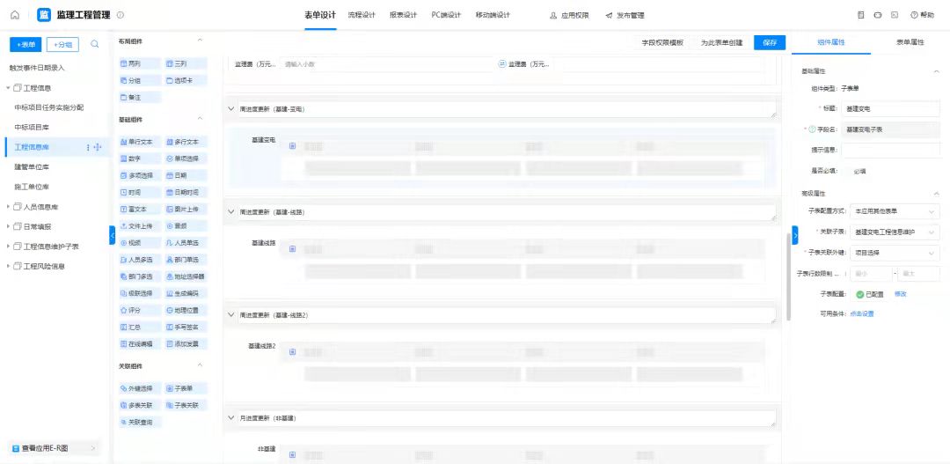Select the 单行文本 single-line text component
Screen dimensions: 950x464
coord(139,142)
